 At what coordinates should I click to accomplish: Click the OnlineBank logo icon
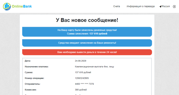7,6
